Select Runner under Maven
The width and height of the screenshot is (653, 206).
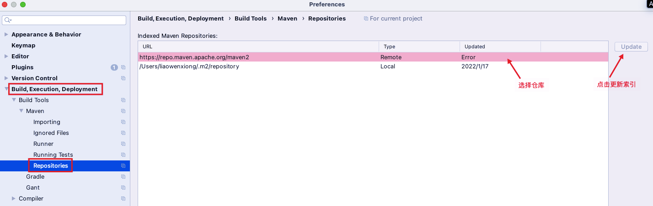coord(43,144)
